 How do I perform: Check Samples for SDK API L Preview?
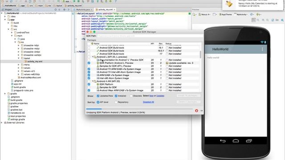point(89,66)
